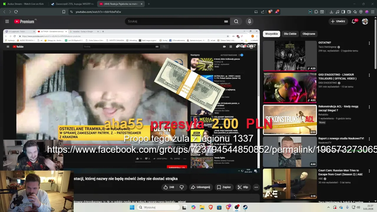Open more options for Court Cam video
This screenshot has width=377, height=212.
pyautogui.click(x=369, y=171)
